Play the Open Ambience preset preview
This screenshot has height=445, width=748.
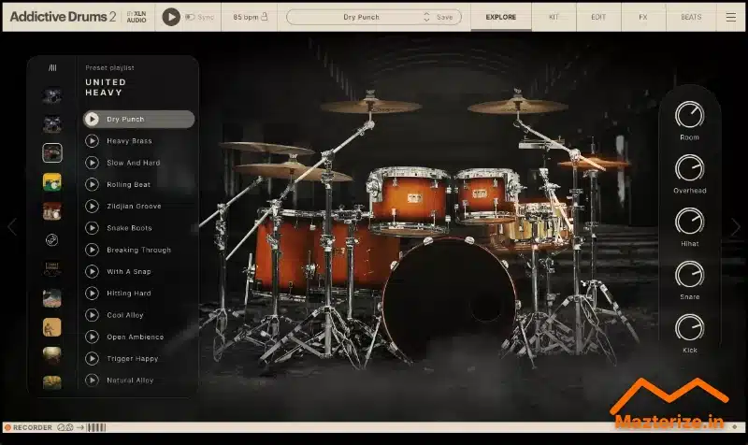click(92, 337)
